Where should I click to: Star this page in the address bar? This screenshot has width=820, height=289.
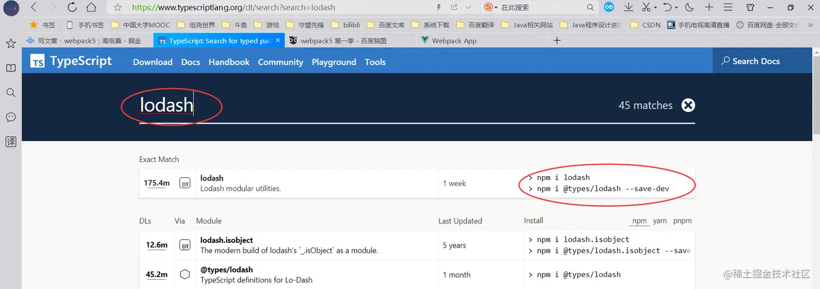(118, 7)
